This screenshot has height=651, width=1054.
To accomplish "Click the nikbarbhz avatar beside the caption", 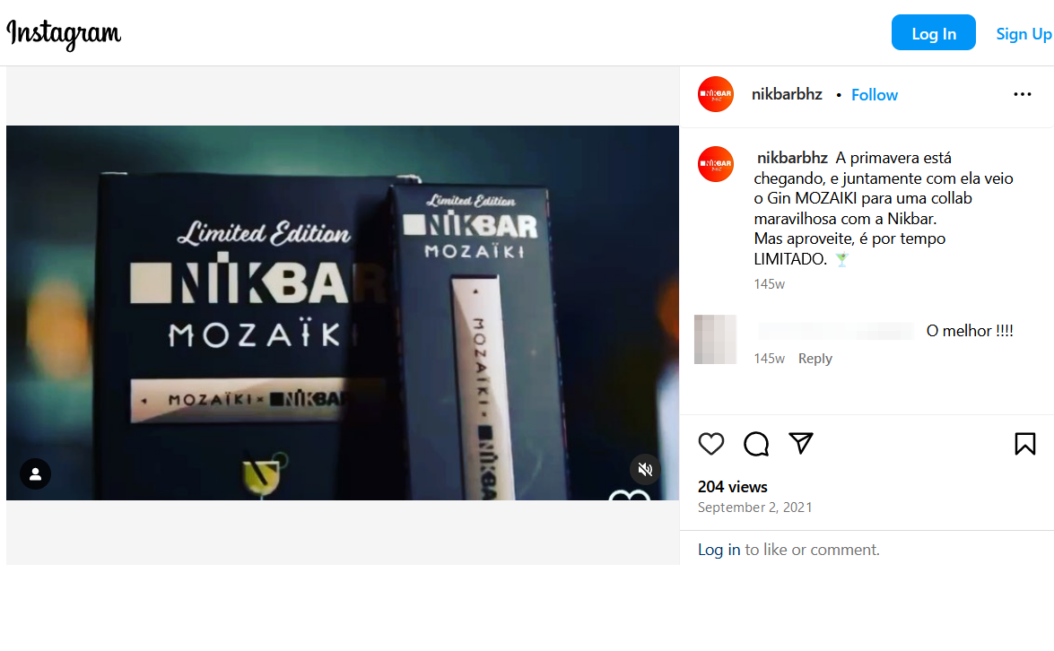I will (x=716, y=164).
